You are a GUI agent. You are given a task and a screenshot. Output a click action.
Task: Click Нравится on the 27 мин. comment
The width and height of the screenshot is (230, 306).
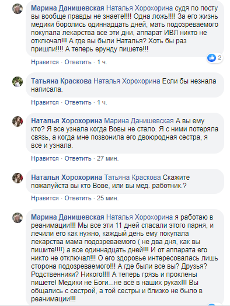tap(45, 158)
